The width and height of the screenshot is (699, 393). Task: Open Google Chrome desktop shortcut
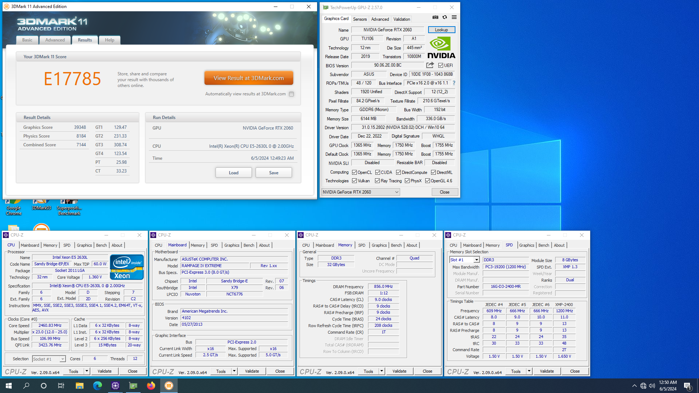[13, 207]
